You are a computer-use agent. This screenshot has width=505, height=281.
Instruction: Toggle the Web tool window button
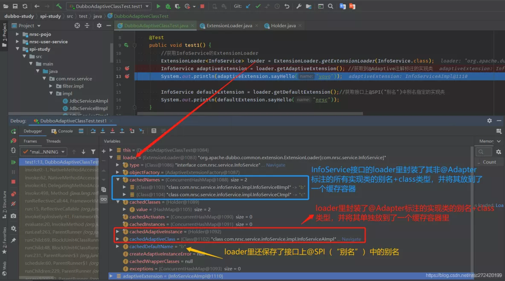click(4, 269)
